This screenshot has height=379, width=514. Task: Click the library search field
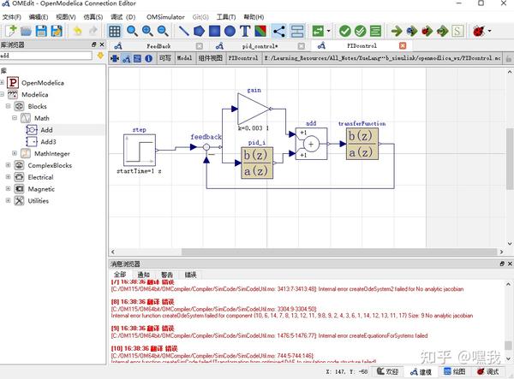click(x=46, y=56)
